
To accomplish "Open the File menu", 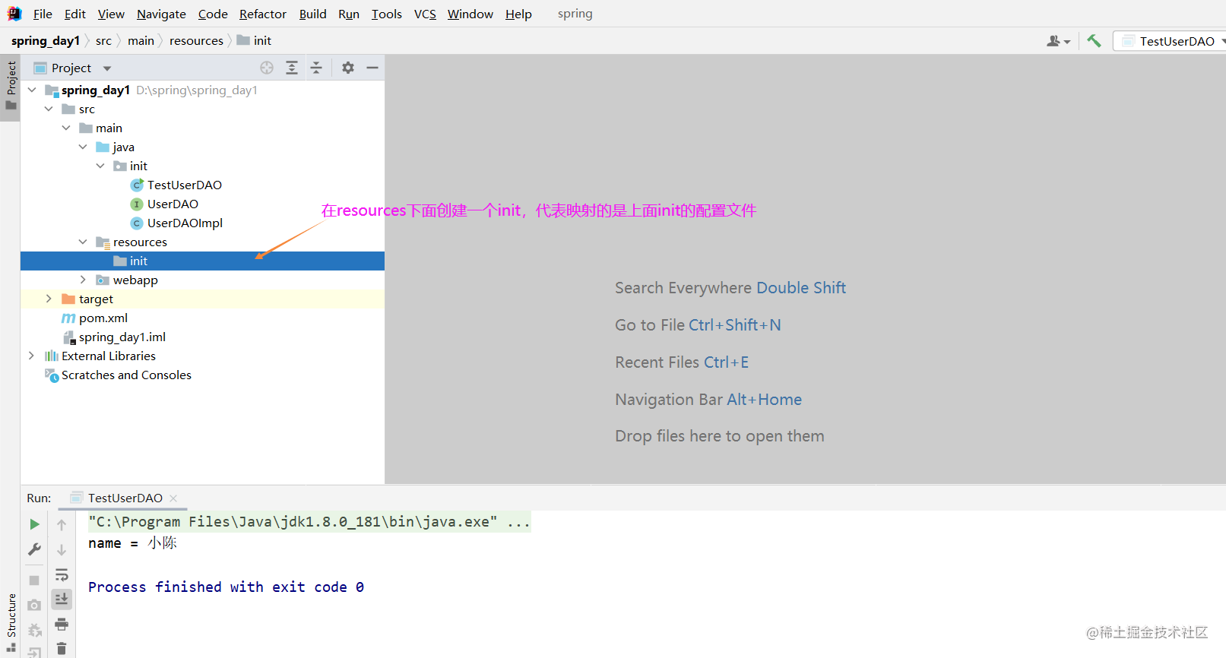I will [43, 14].
